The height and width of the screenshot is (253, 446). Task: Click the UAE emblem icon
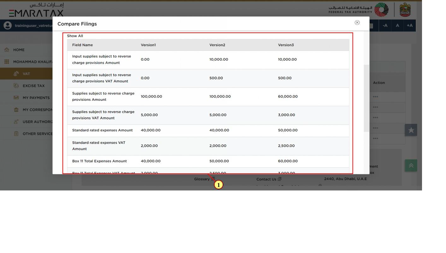[405, 10]
